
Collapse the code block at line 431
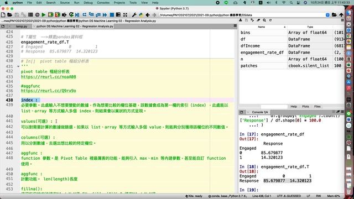click(x=18, y=66)
